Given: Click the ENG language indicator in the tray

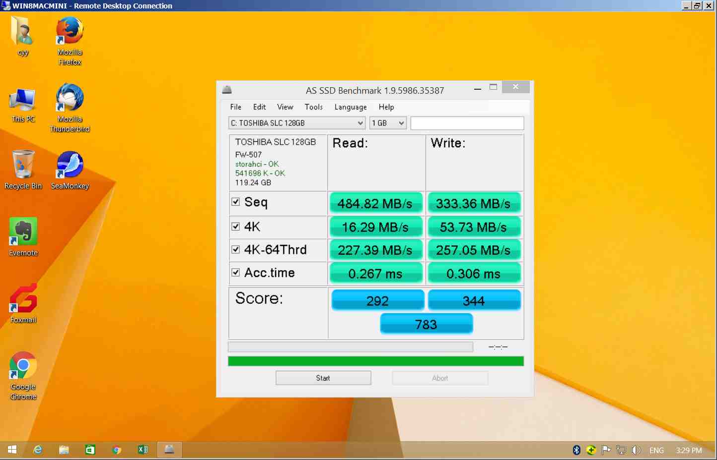Looking at the screenshot, I should point(656,450).
